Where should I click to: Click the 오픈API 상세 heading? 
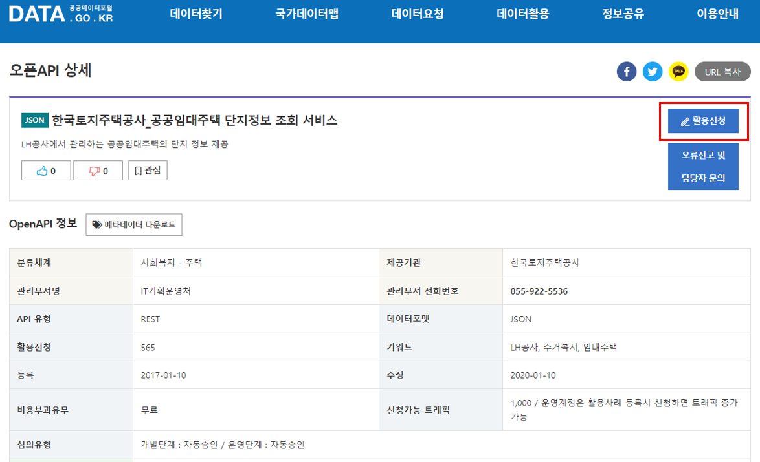tap(50, 70)
